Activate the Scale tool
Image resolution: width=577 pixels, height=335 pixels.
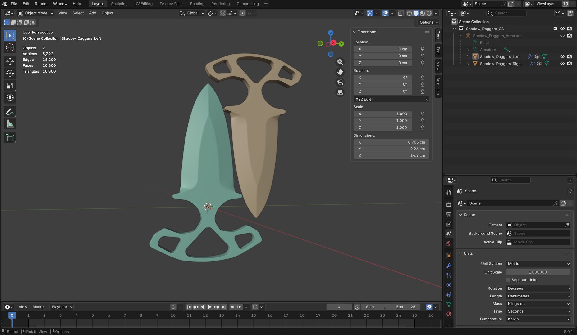click(10, 86)
